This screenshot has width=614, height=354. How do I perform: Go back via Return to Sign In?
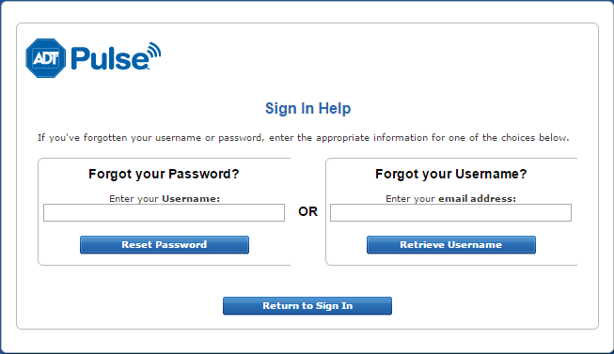tap(307, 306)
